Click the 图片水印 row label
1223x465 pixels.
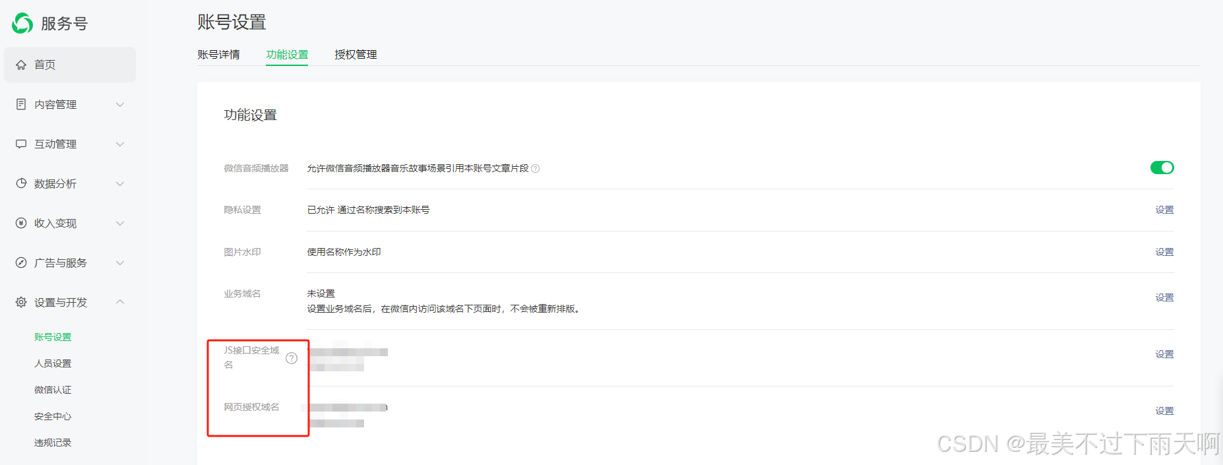click(242, 252)
